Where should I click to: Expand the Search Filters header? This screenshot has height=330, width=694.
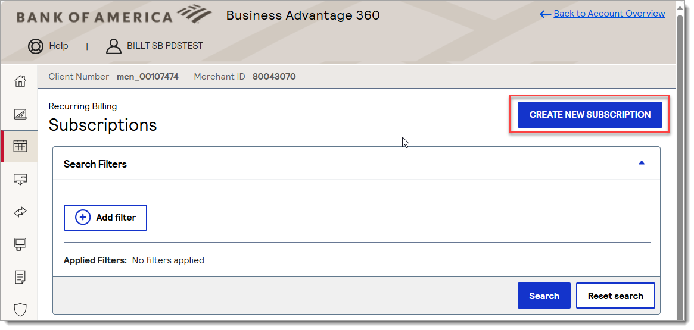tap(356, 164)
